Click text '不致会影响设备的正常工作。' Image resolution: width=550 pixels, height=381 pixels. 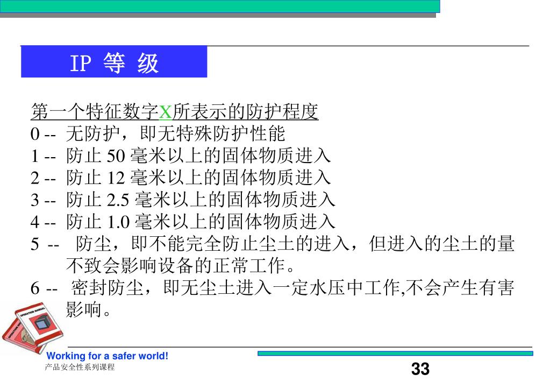181,265
